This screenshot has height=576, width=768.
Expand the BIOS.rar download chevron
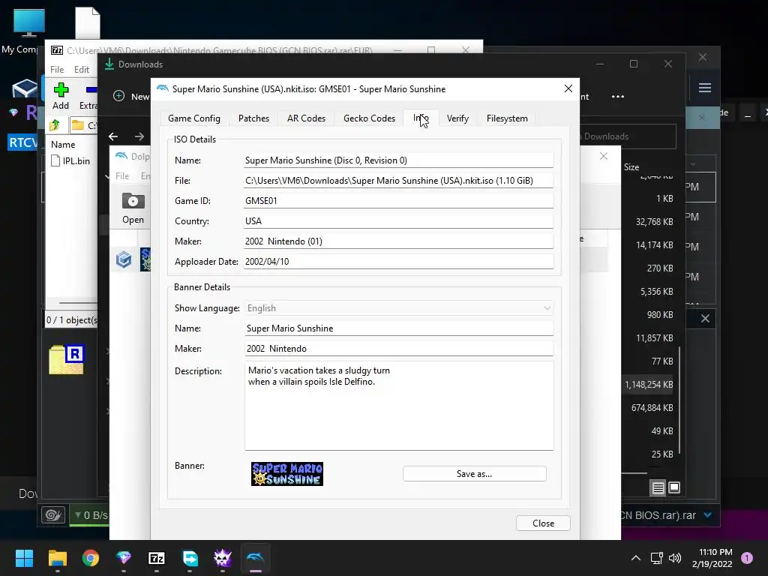point(707,514)
